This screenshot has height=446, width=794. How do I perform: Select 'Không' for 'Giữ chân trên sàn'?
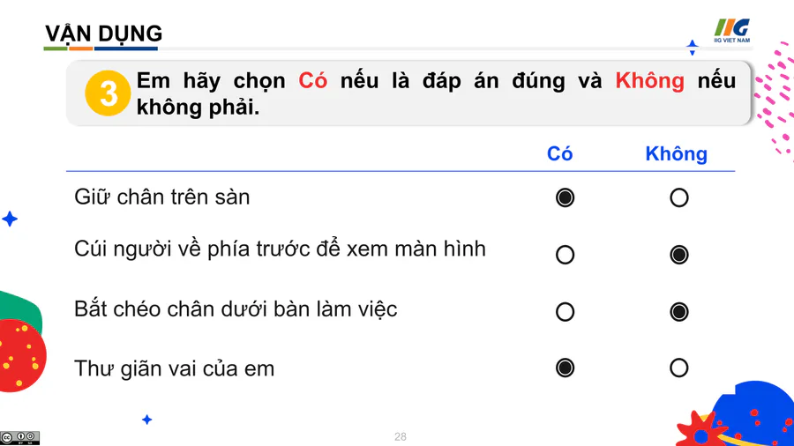point(679,197)
